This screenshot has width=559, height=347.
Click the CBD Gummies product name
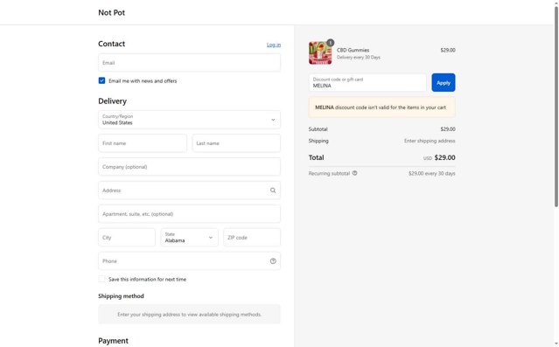353,50
